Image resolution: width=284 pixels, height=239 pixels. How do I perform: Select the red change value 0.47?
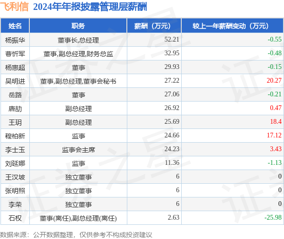(275, 108)
